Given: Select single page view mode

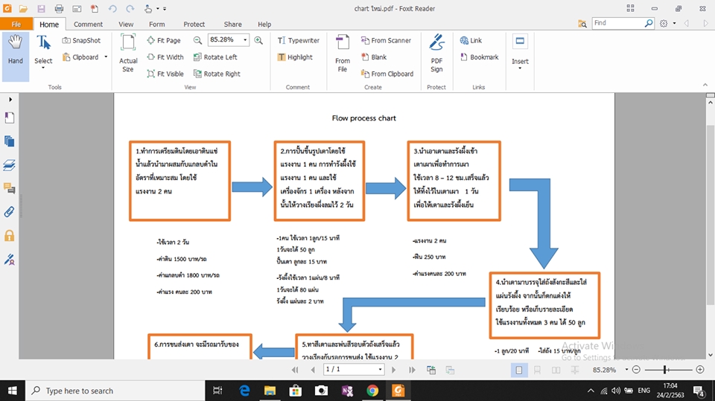Looking at the screenshot, I should pyautogui.click(x=519, y=370).
